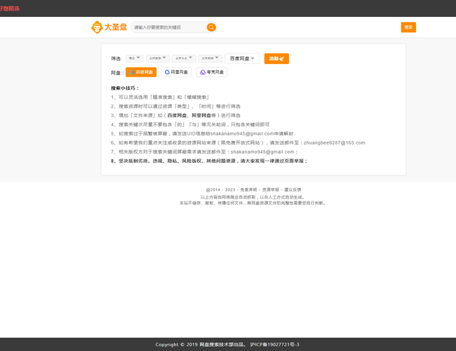Click the 大圣盘 brand name text
Screen dimensions: 456x351
click(x=116, y=27)
